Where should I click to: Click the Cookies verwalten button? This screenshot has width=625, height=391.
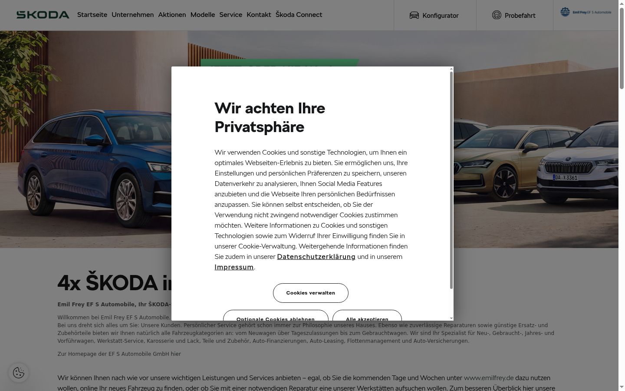[311, 293]
